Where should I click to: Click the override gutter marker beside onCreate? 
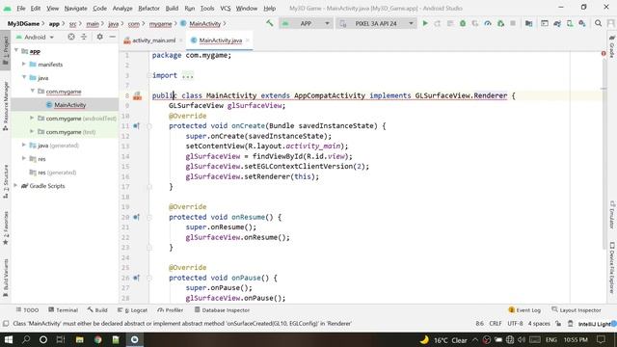click(x=136, y=126)
